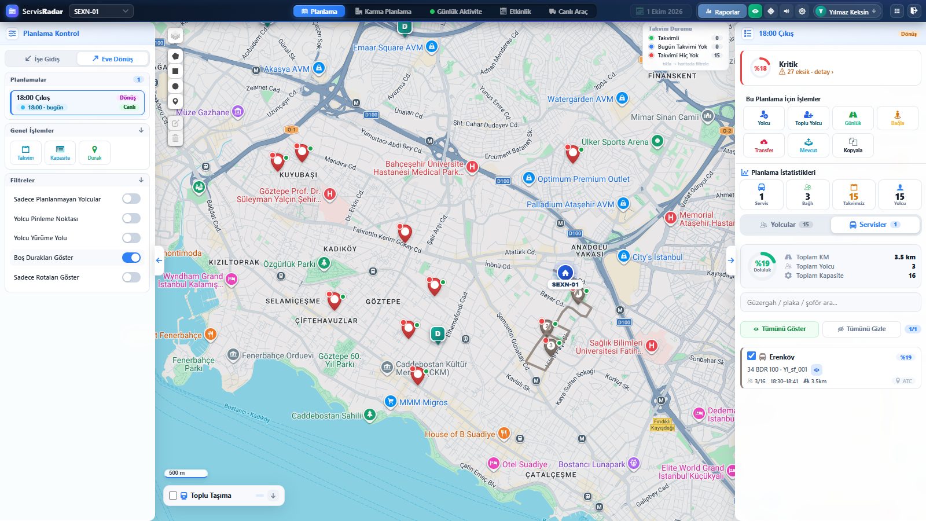The image size is (926, 521).
Task: Click the Kapasite general action button
Action: click(x=60, y=153)
